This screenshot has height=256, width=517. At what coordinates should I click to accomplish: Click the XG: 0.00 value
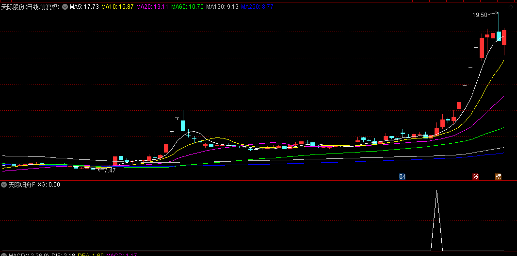pyautogui.click(x=49, y=185)
